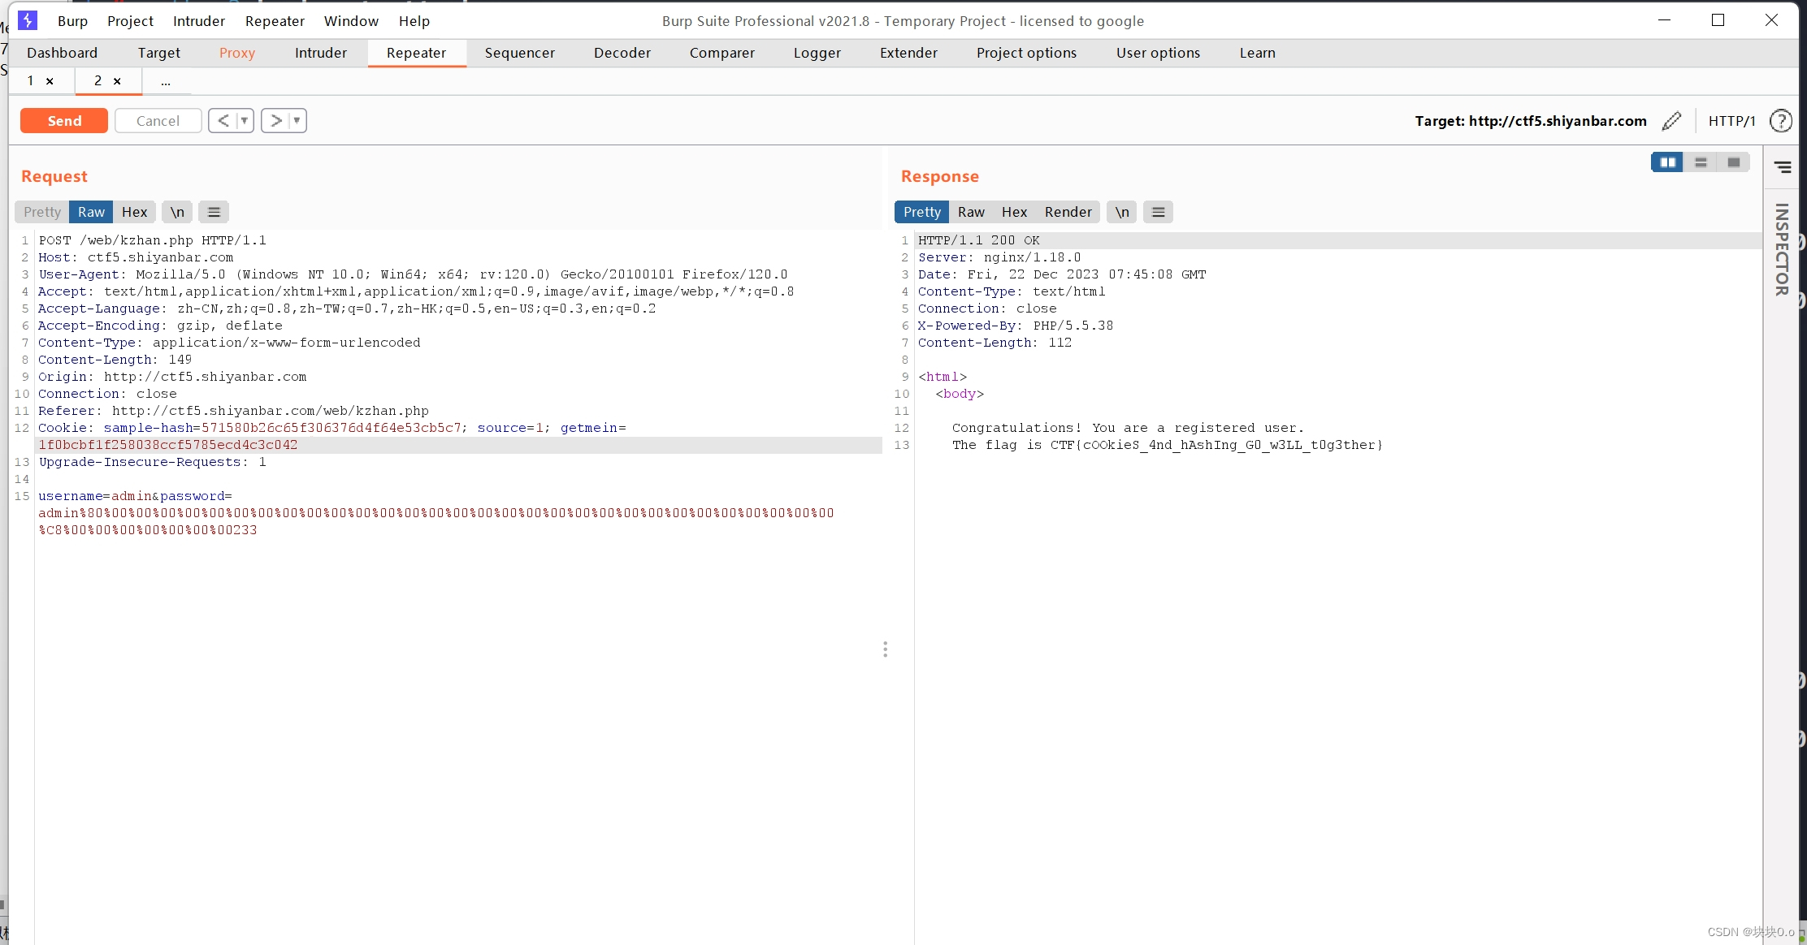This screenshot has width=1807, height=945.
Task: Switch the Request view to Hex
Action: (x=134, y=212)
